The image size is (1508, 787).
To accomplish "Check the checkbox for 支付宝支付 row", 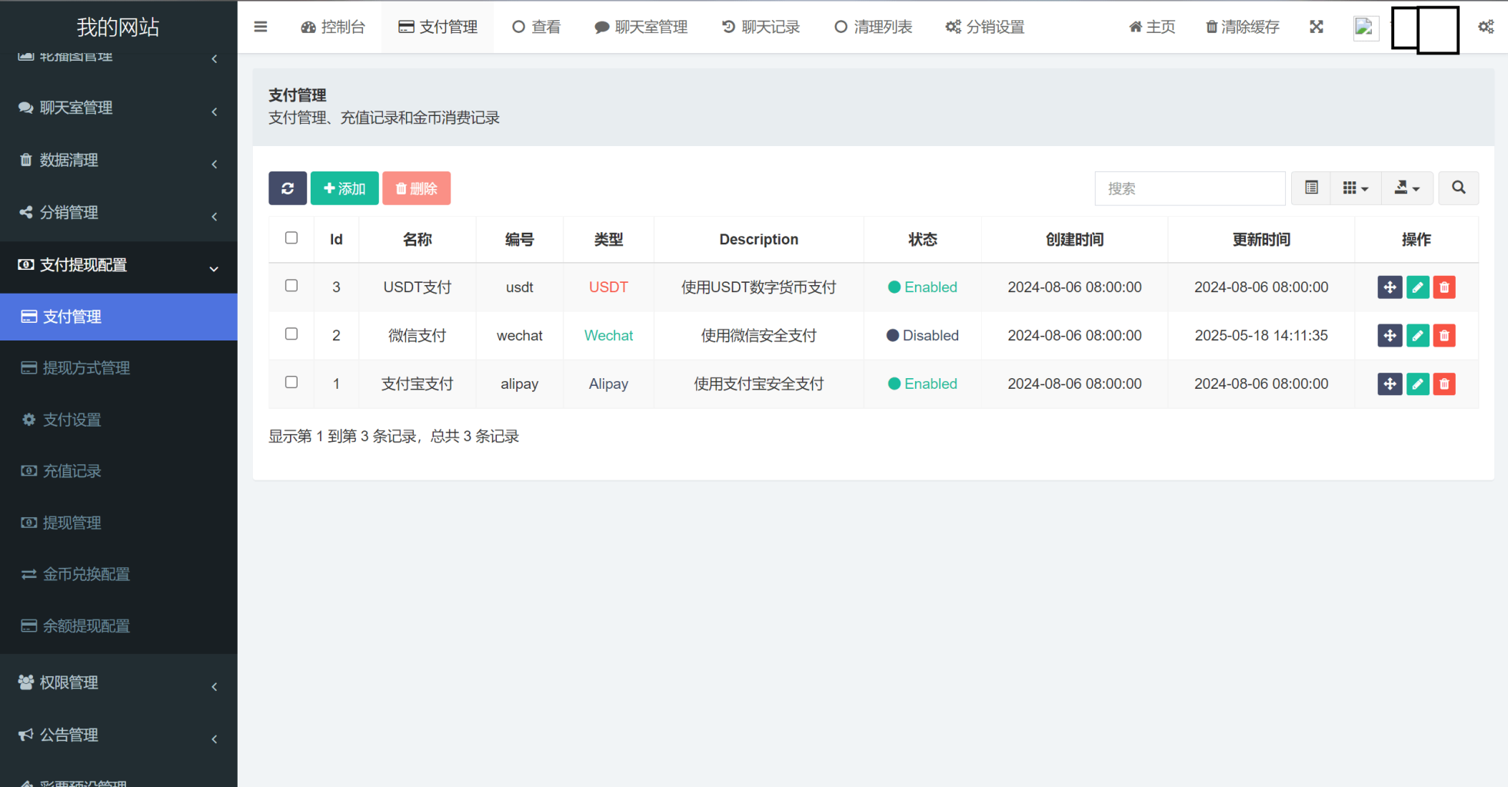I will click(291, 382).
